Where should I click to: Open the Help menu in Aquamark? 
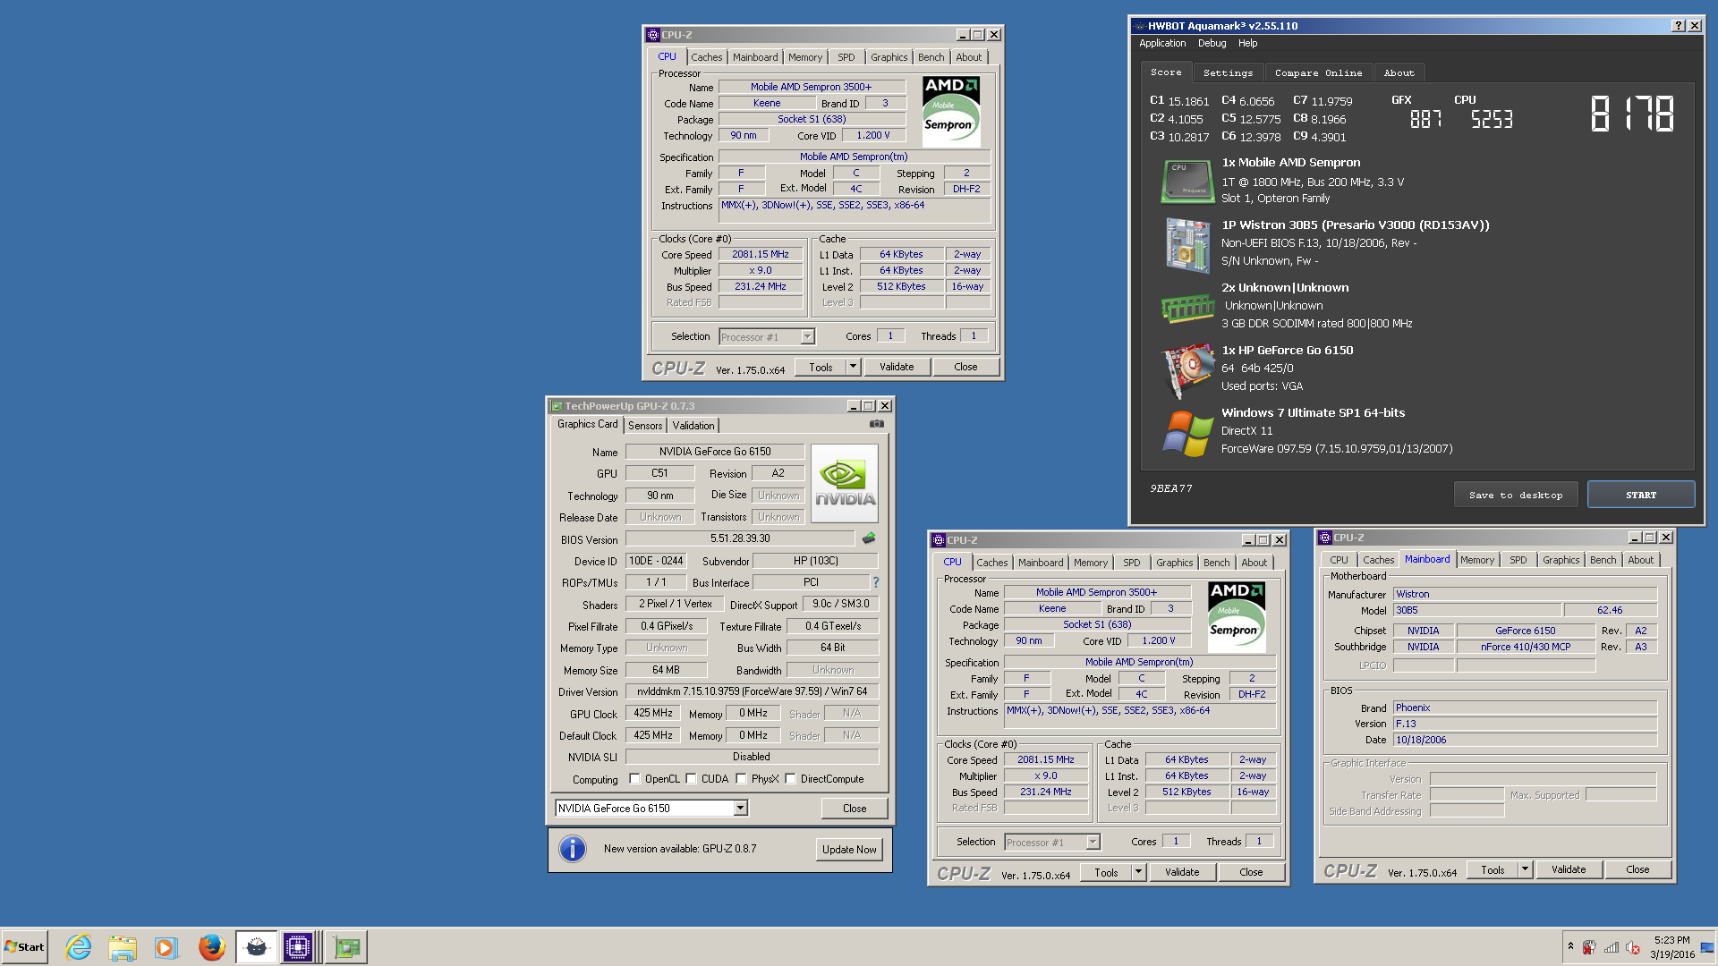1247,43
